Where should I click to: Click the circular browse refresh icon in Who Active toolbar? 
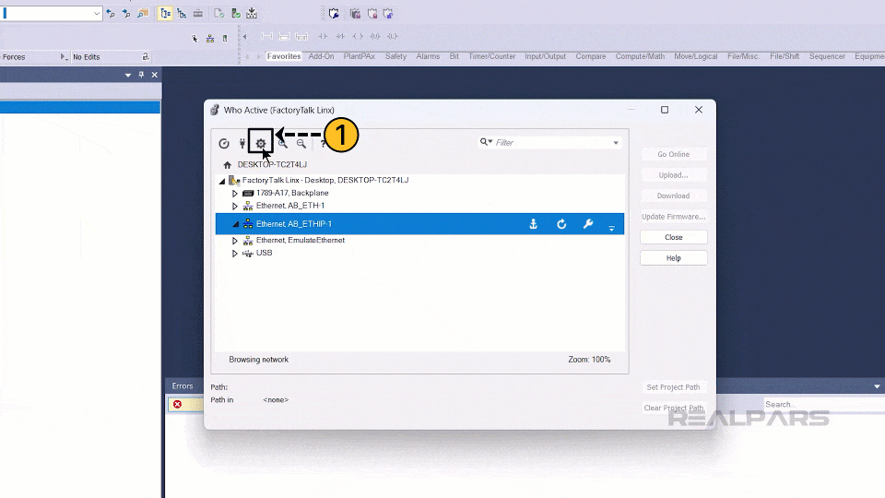(x=224, y=144)
